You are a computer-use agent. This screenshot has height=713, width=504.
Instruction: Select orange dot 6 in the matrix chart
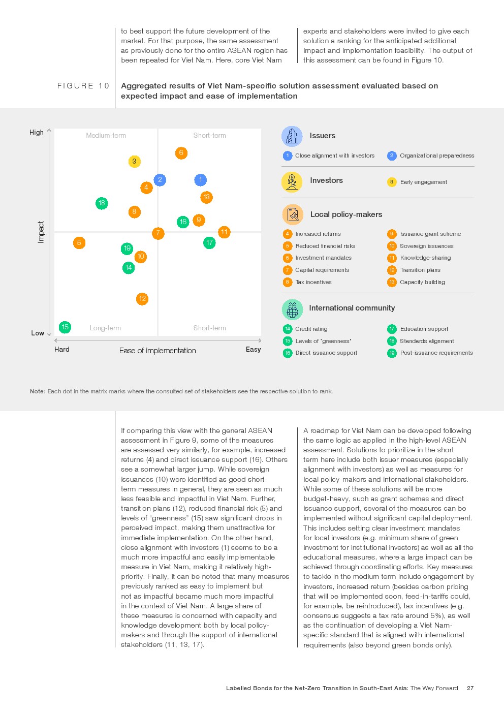(x=181, y=153)
